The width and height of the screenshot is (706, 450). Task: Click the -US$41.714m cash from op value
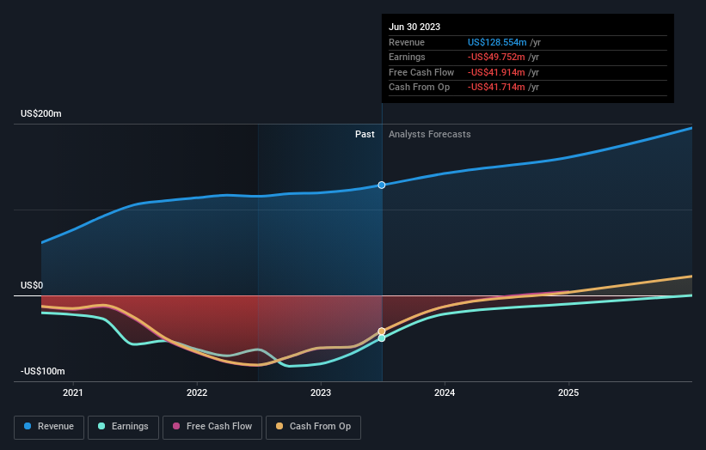(x=496, y=88)
